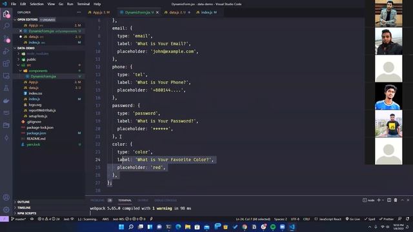Open Source Control view in activity bar
Screen dimensions: 413x232
click(6, 39)
